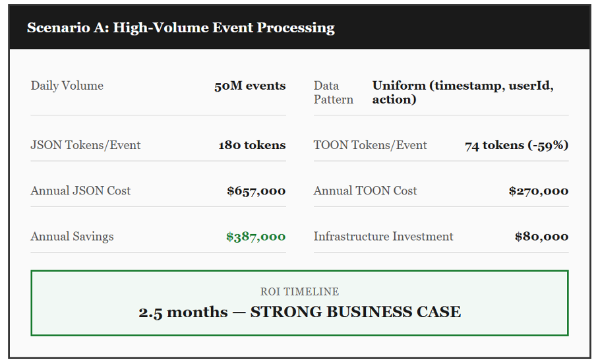Select the $80,000 investment value

pos(541,236)
